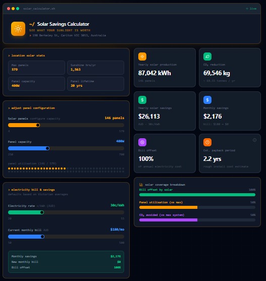Click the sun icon on Yearly solar production card
The height and width of the screenshot is (281, 266).
coord(142,57)
